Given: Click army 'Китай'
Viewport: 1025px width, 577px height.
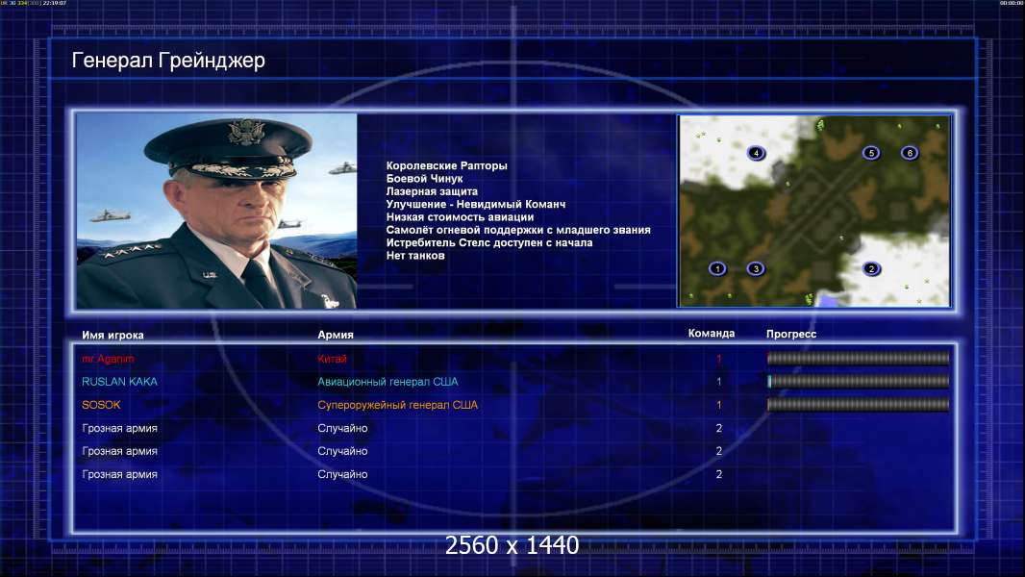Looking at the screenshot, I should pos(332,359).
